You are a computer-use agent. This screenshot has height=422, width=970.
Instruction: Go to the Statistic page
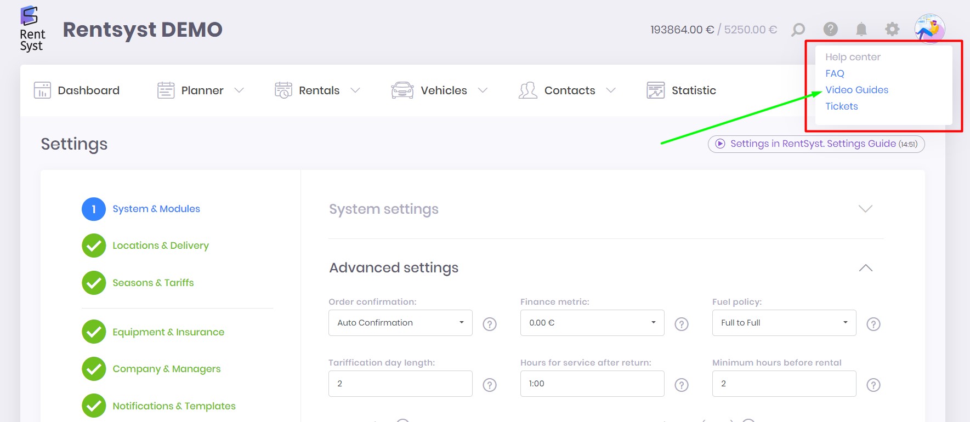(682, 90)
